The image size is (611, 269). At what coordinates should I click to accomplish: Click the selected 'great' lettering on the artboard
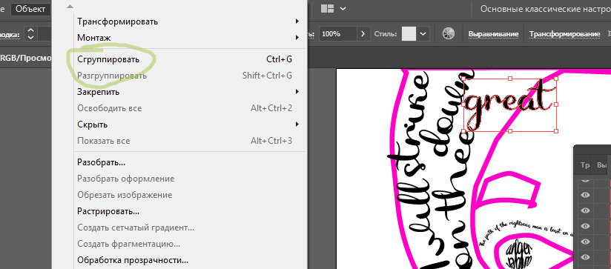[509, 105]
